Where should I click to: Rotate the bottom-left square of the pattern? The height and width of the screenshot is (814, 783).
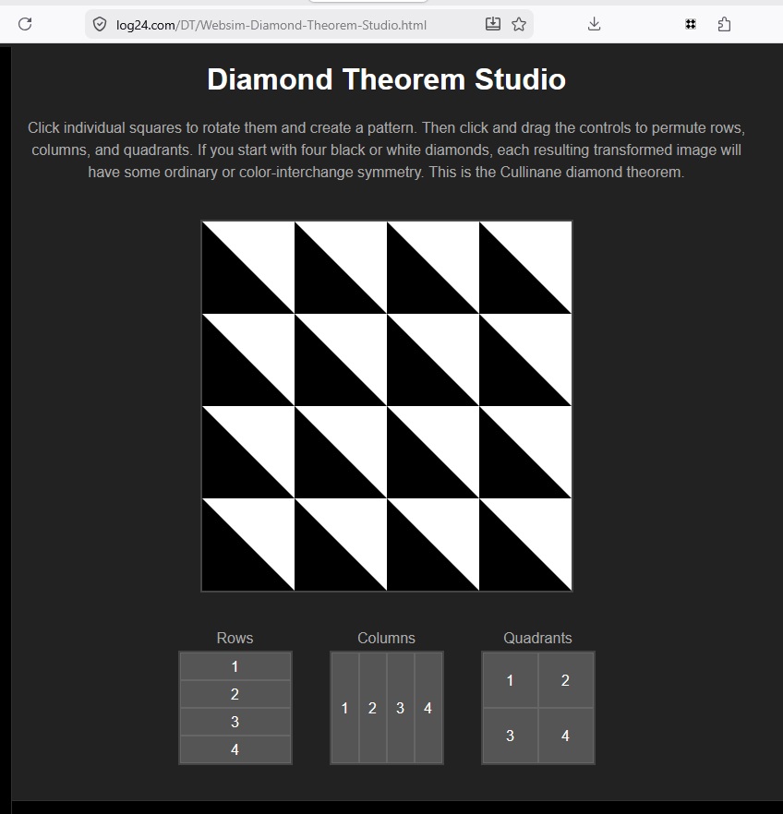tap(248, 545)
